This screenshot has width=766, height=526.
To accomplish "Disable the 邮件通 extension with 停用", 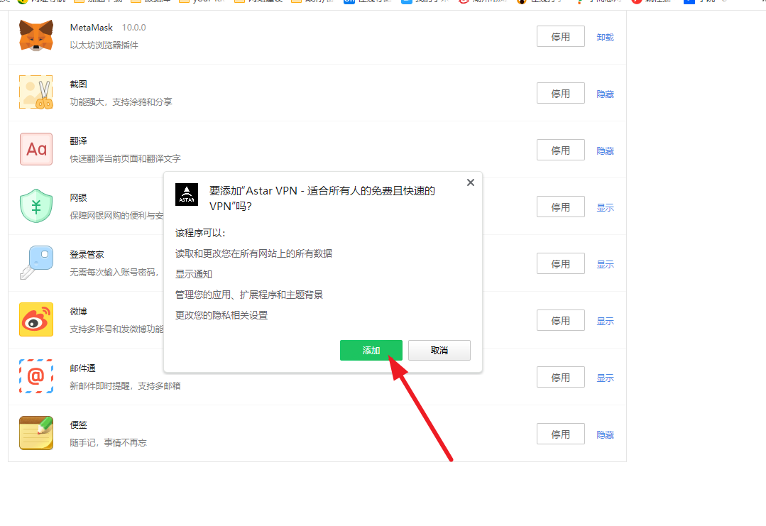I will point(560,377).
